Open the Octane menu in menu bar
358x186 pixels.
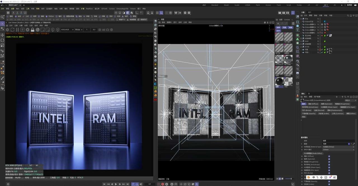pos(133,9)
